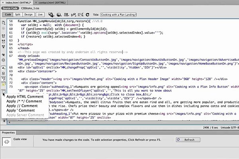Click the Expand All icon

pyautogui.click(x=3, y=47)
